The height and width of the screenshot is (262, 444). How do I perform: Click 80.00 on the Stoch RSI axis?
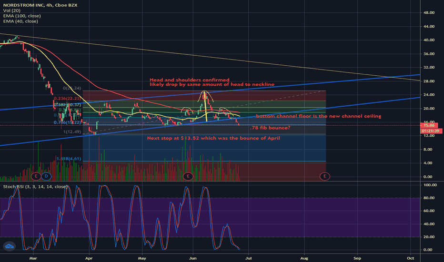click(x=429, y=198)
